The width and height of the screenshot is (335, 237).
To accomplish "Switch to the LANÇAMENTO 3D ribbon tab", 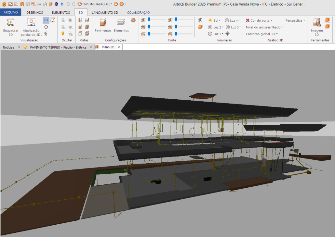I will pos(105,12).
